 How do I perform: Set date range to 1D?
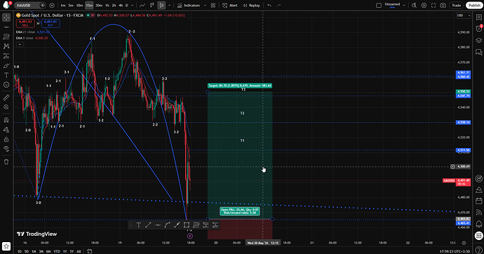coord(20,251)
